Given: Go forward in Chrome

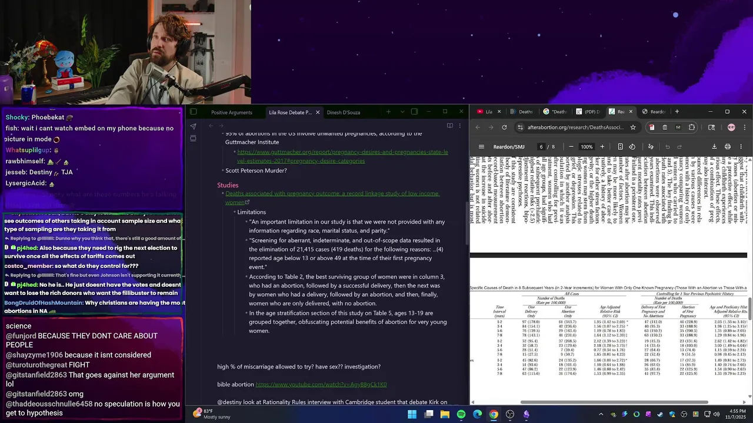Looking at the screenshot, I should 491,127.
